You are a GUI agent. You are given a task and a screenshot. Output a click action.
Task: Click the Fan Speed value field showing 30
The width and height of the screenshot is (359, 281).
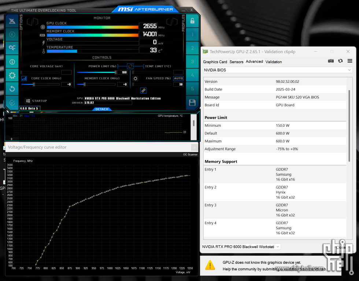tap(178, 85)
